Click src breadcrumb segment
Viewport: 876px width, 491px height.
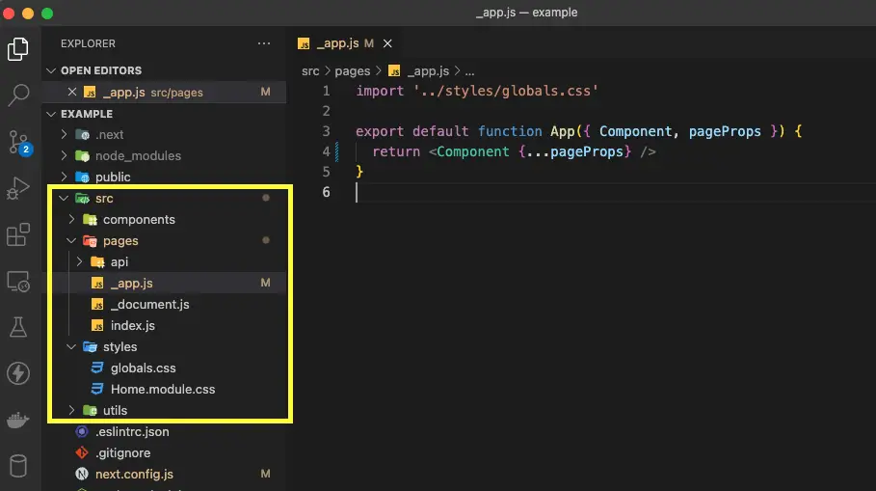click(310, 71)
